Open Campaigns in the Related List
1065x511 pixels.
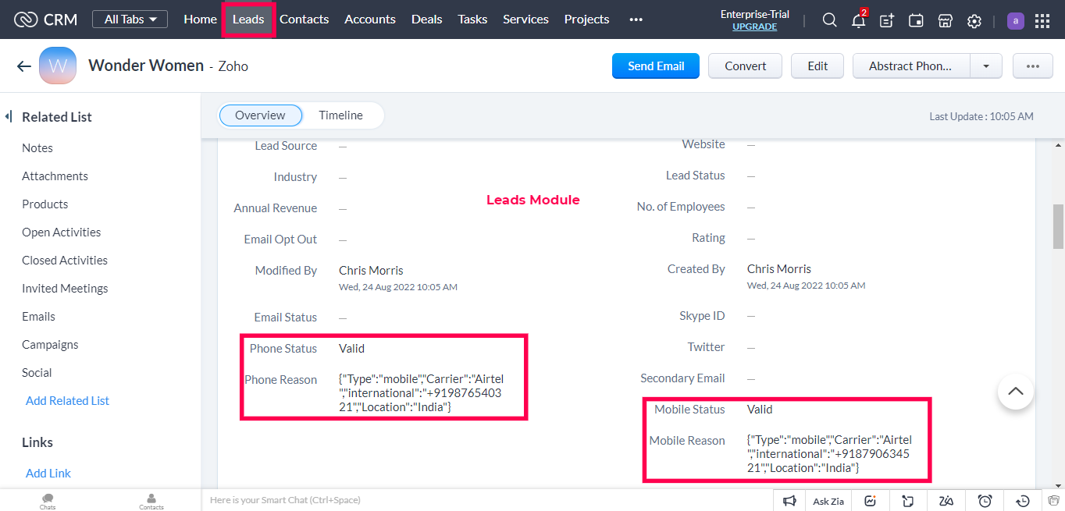(x=50, y=345)
